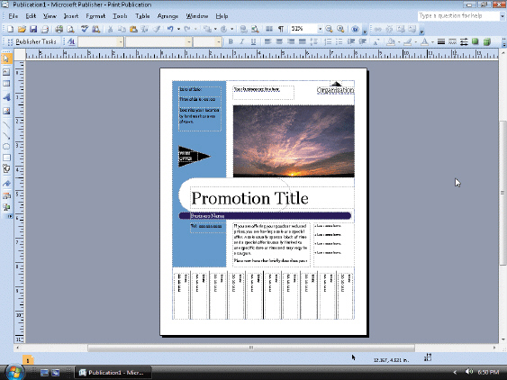Toggle bulleted list
Viewport: 507px width, 380px height.
click(x=340, y=41)
